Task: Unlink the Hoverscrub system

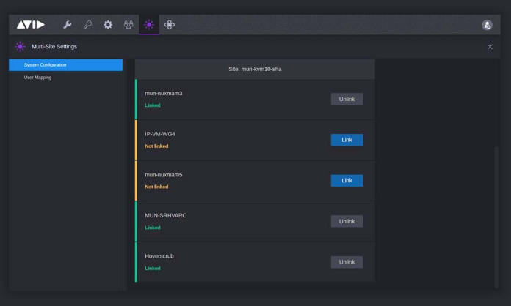Action: 347,262
